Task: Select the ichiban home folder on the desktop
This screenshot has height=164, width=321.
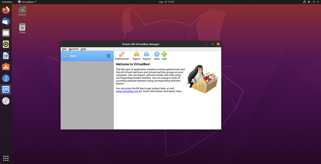Action: tap(22, 11)
